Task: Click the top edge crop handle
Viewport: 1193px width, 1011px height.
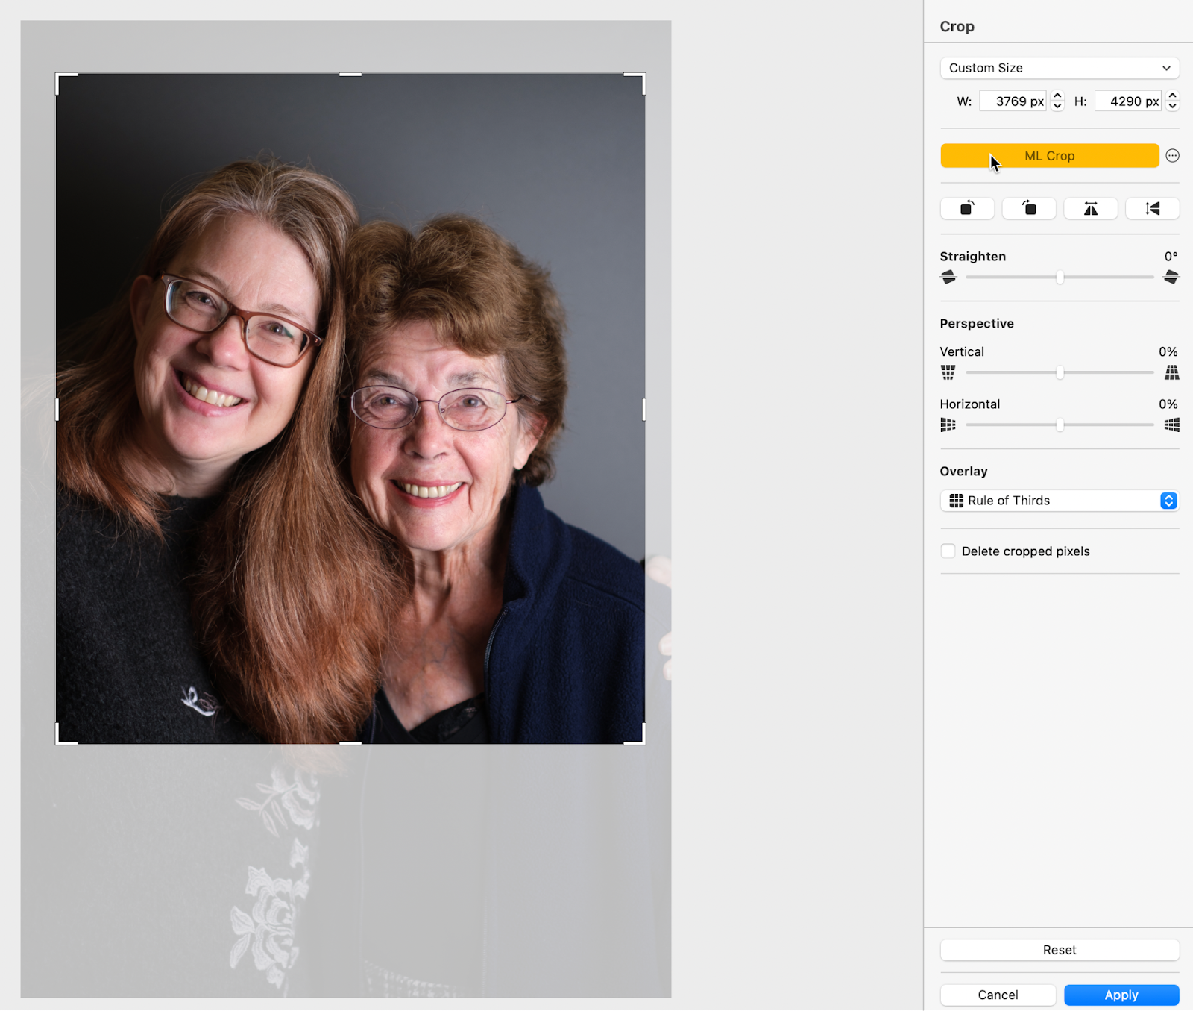Action: tap(350, 75)
